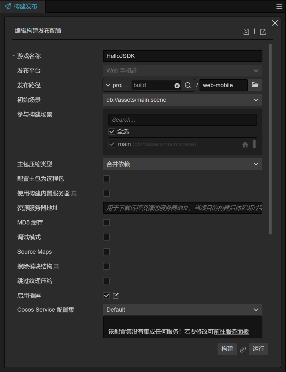This screenshot has height=372, width=286.
Task: Clear the build path field
Action: (177, 85)
